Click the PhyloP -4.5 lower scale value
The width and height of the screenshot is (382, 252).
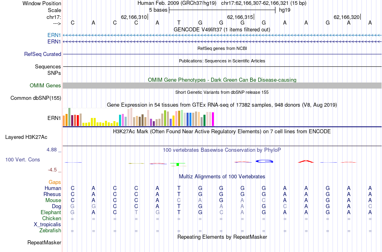(x=52, y=170)
